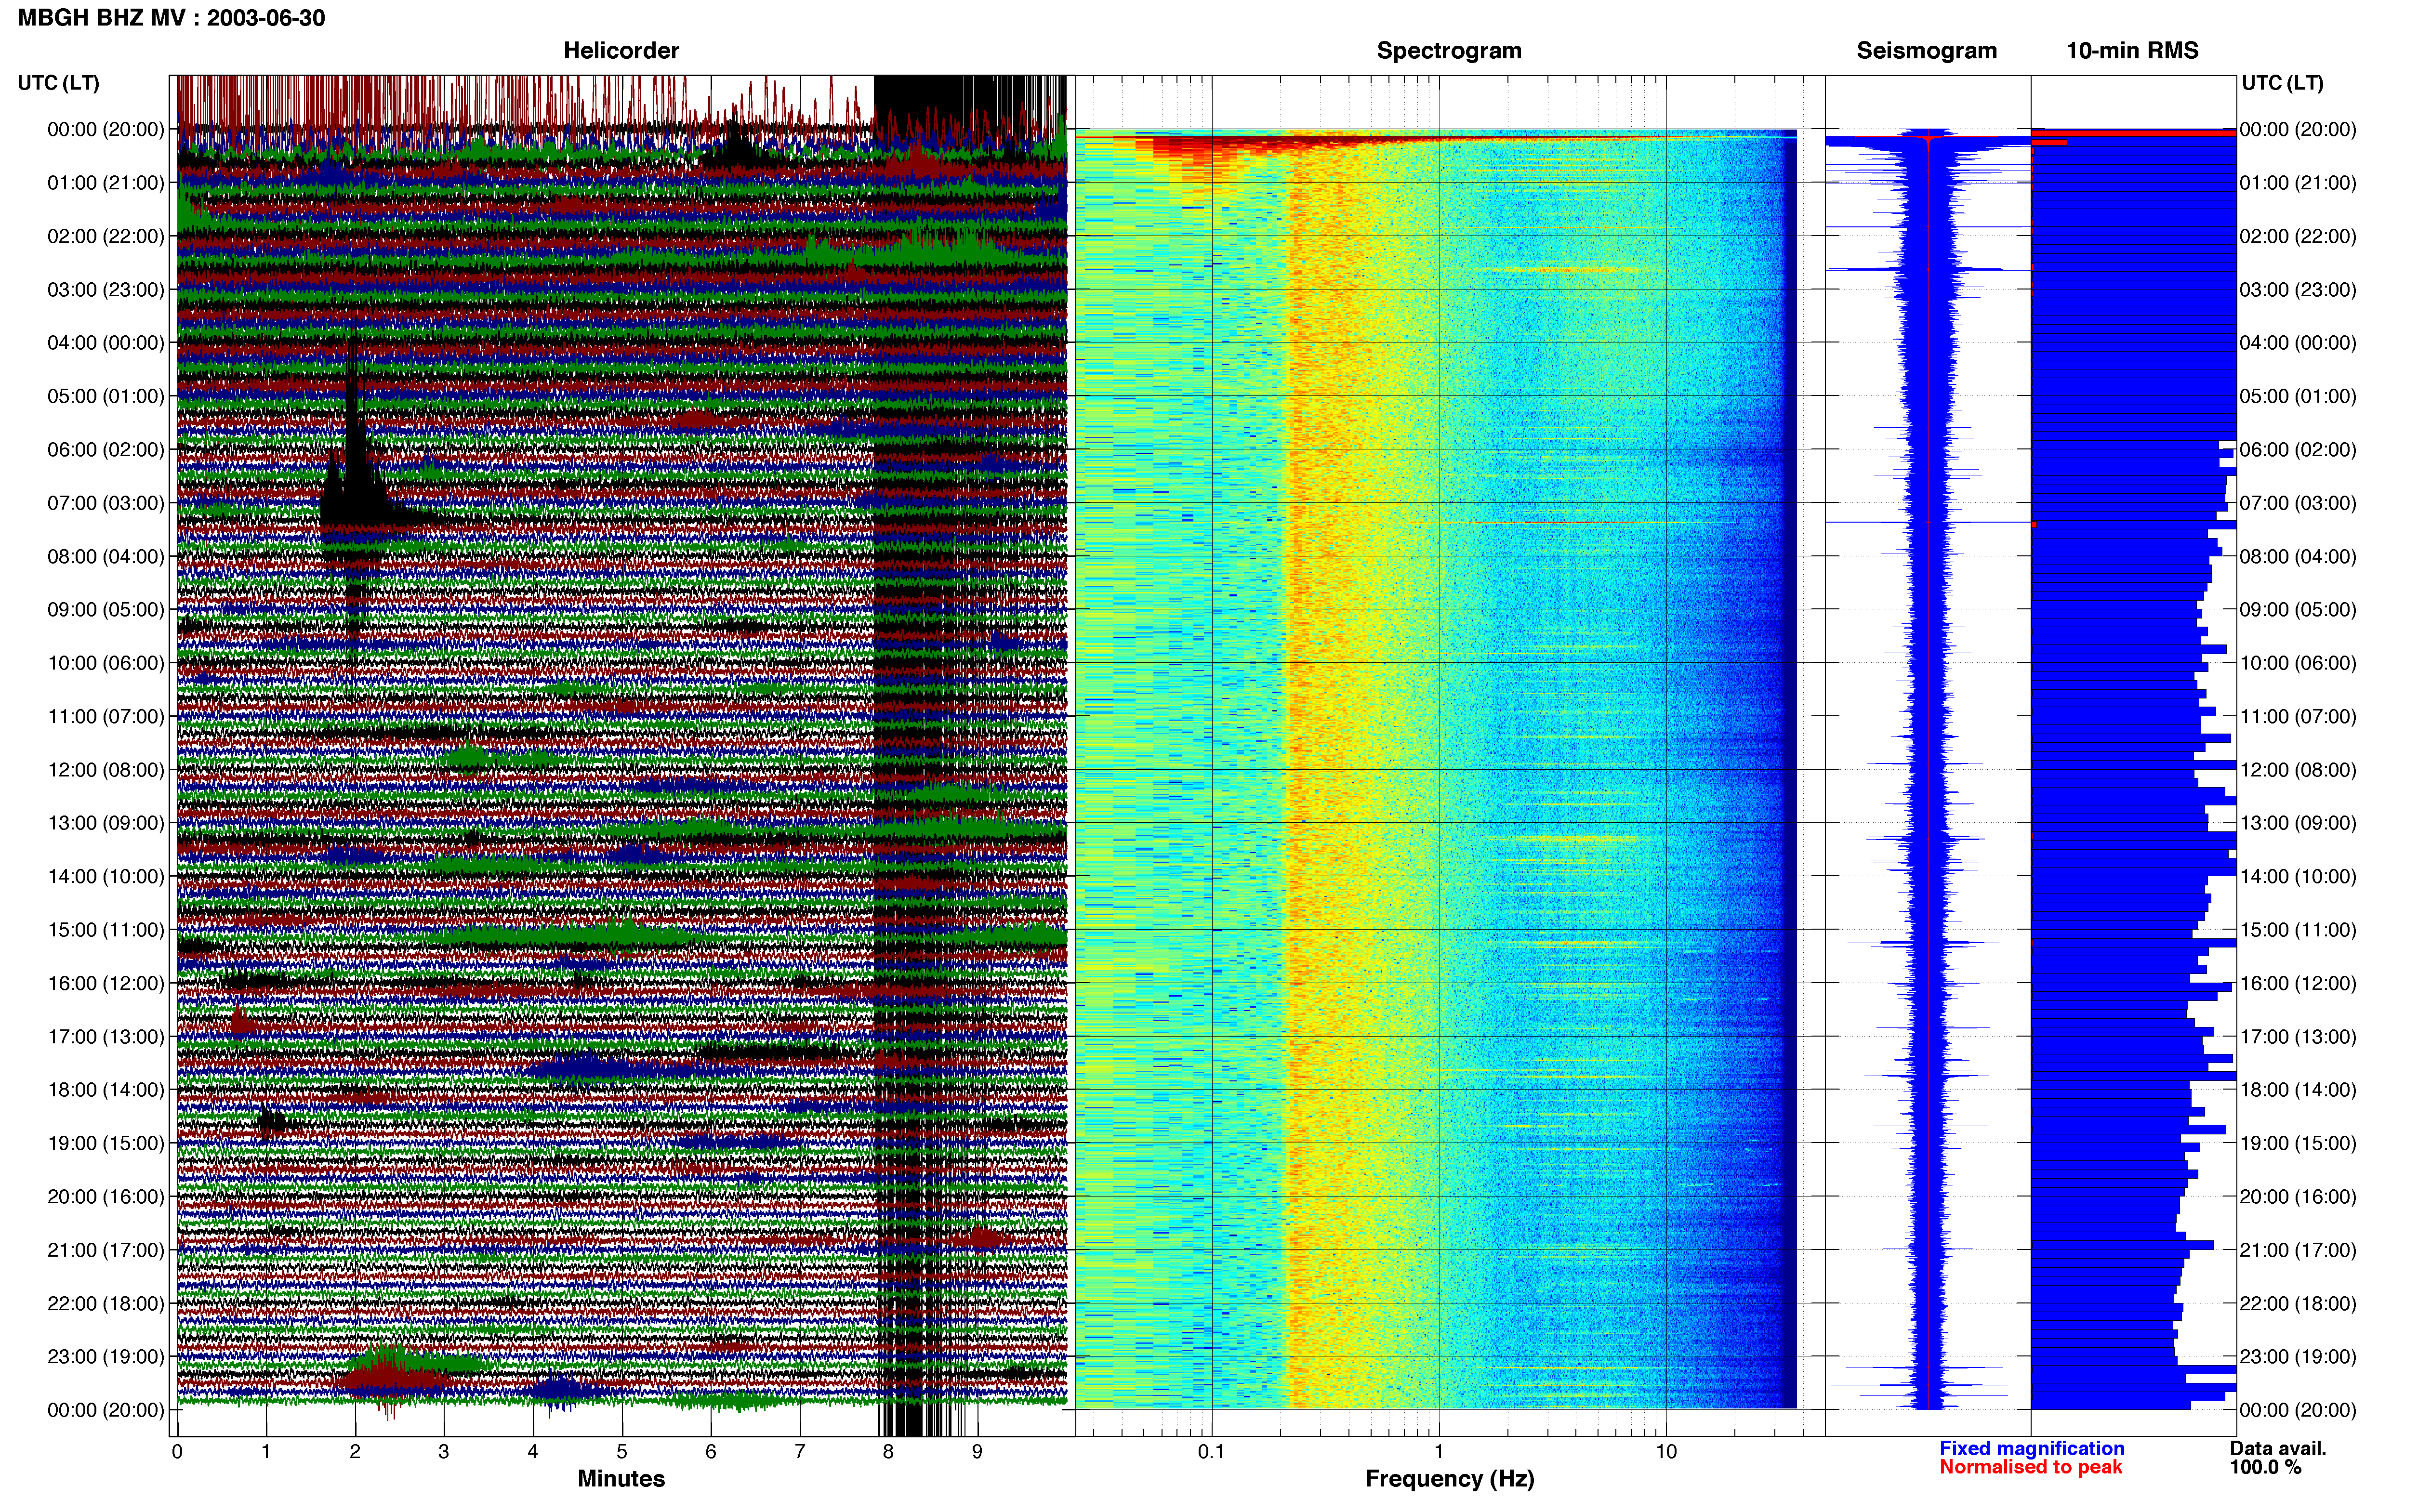
Task: Click the 8 tick on the Minutes axis
Action: pos(888,1452)
